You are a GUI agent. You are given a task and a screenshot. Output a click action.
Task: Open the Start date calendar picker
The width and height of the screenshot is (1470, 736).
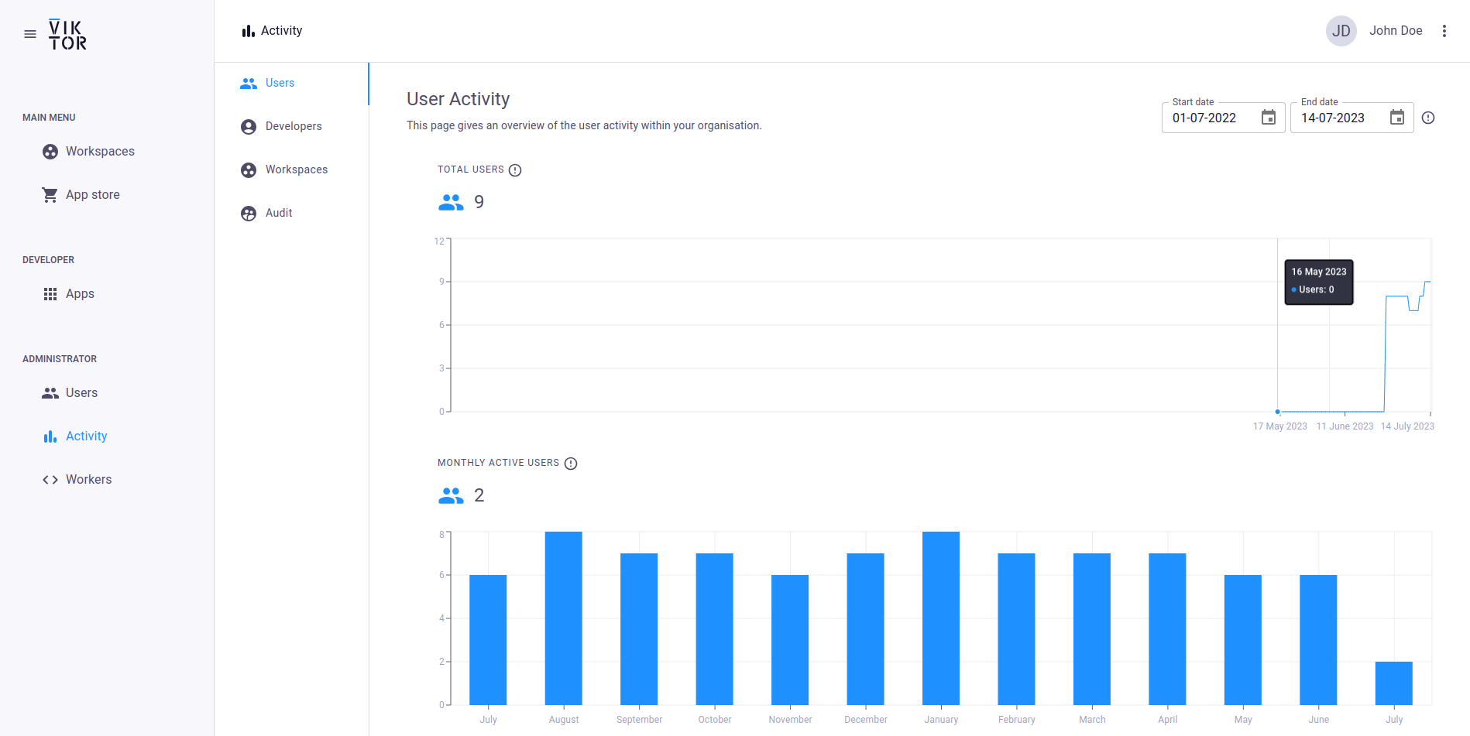pyautogui.click(x=1268, y=118)
